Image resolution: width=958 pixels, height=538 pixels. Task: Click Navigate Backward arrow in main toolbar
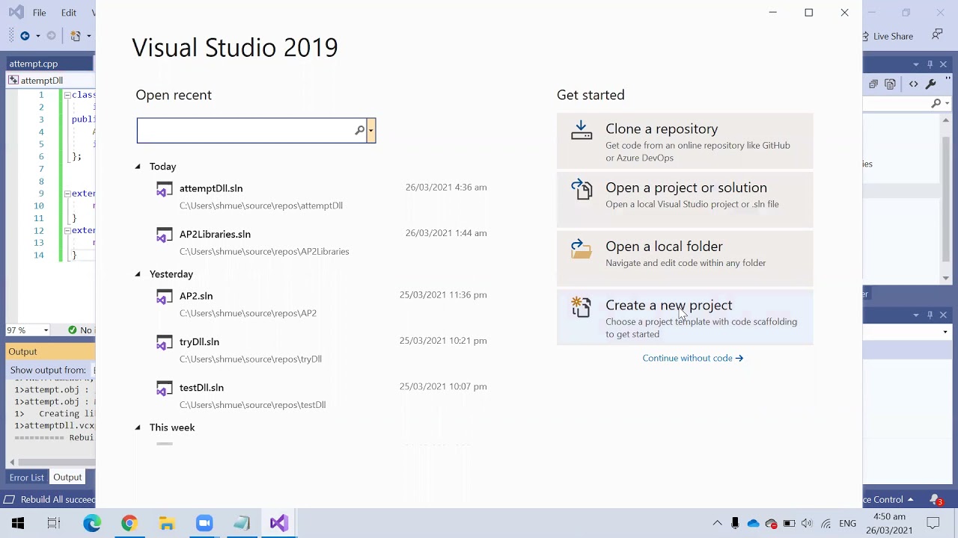[x=25, y=36]
